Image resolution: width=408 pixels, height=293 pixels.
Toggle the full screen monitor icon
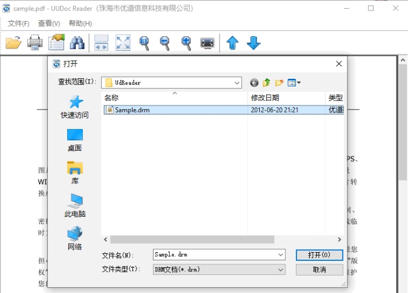[207, 43]
